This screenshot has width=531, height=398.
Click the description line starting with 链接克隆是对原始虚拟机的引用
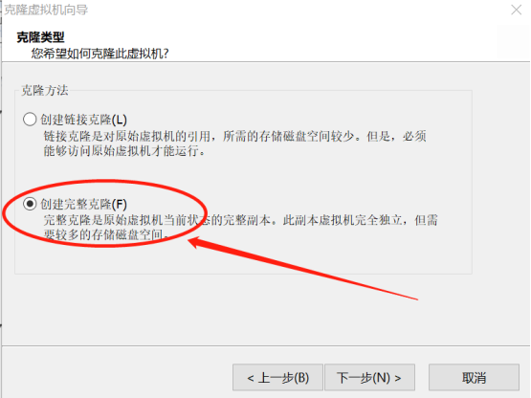235,136
